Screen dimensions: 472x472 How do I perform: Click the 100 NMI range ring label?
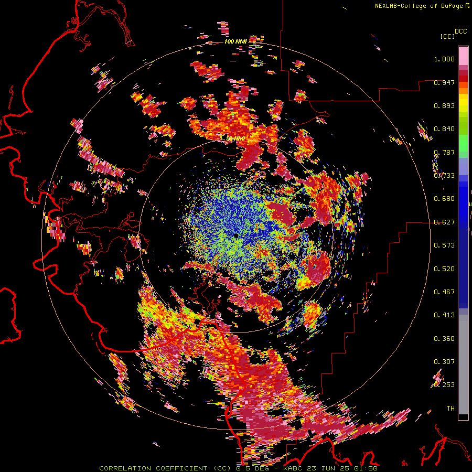click(x=235, y=41)
